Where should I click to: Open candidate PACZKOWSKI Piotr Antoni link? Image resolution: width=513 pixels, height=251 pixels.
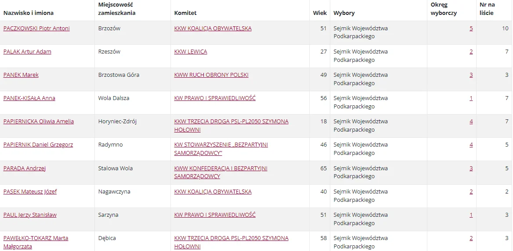pyautogui.click(x=36, y=29)
